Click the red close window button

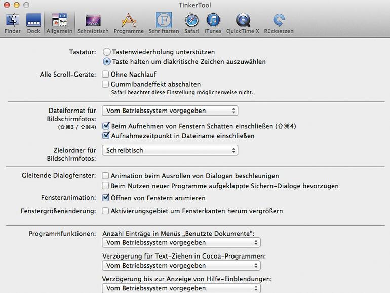tap(7, 5)
